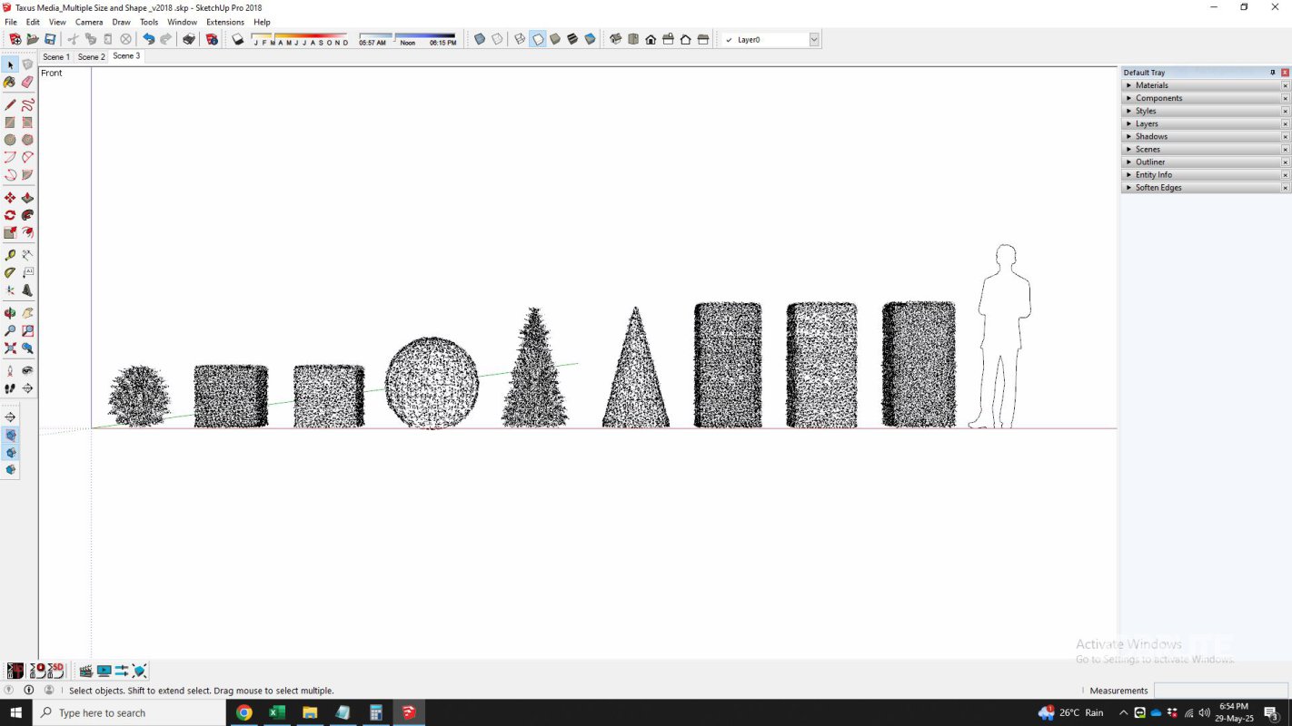Enable X-ray face style
This screenshot has height=726, width=1292.
478,39
